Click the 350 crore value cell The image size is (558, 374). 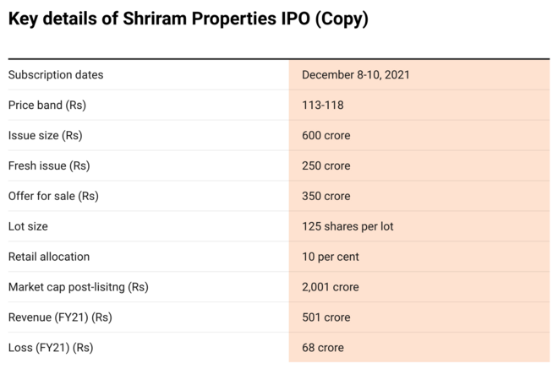(325, 196)
